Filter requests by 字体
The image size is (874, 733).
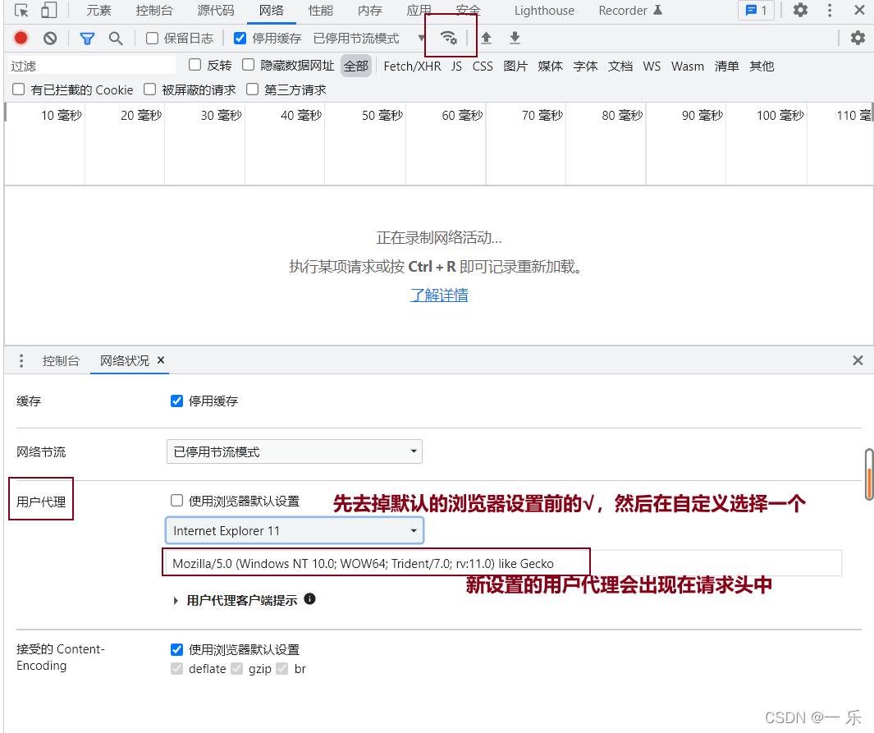pos(585,66)
